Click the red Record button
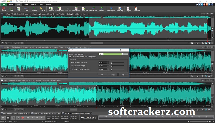The height and width of the screenshot is (123, 215). point(23,118)
